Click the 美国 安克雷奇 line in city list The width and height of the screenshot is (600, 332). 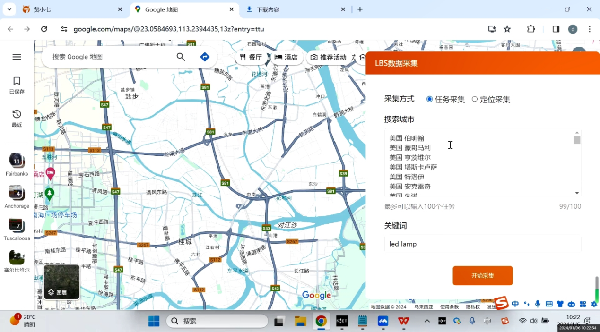pos(410,187)
